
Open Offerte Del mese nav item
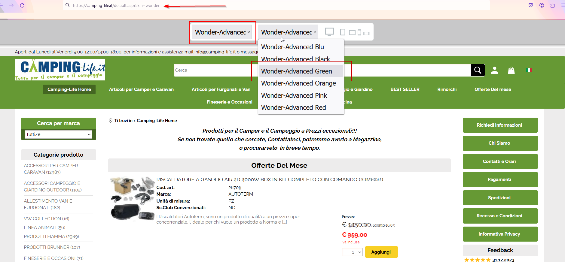click(493, 89)
